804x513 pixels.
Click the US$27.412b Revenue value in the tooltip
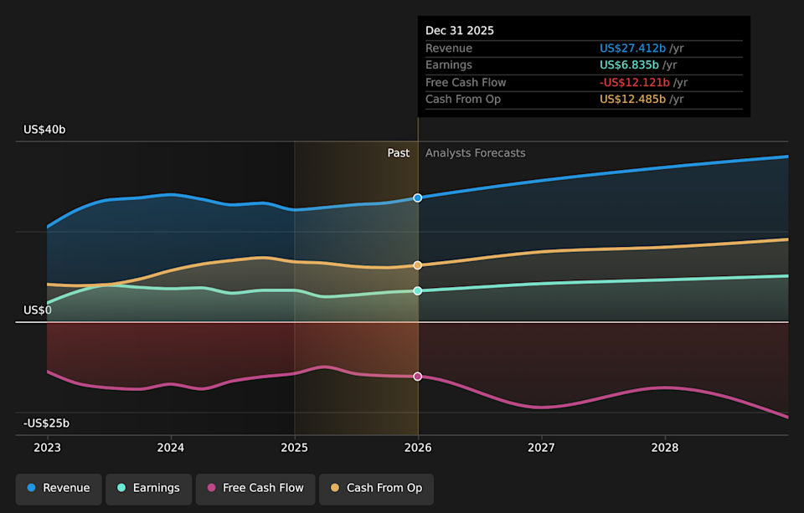[x=631, y=48]
